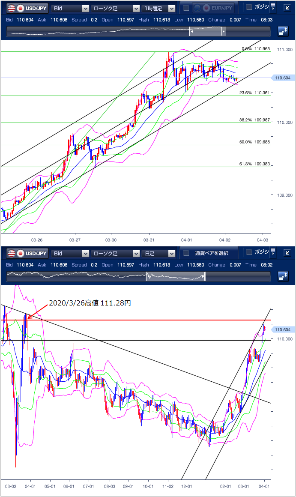Click the bottom chart's collapse arrow icon
The width and height of the screenshot is (296, 497).
point(287,252)
